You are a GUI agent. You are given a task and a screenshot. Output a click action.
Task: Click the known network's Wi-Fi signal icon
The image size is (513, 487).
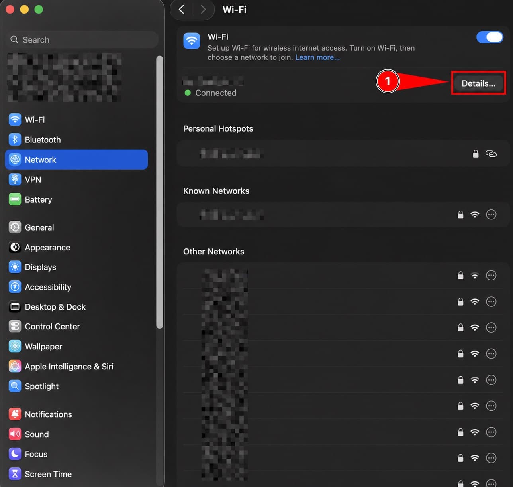[475, 215]
